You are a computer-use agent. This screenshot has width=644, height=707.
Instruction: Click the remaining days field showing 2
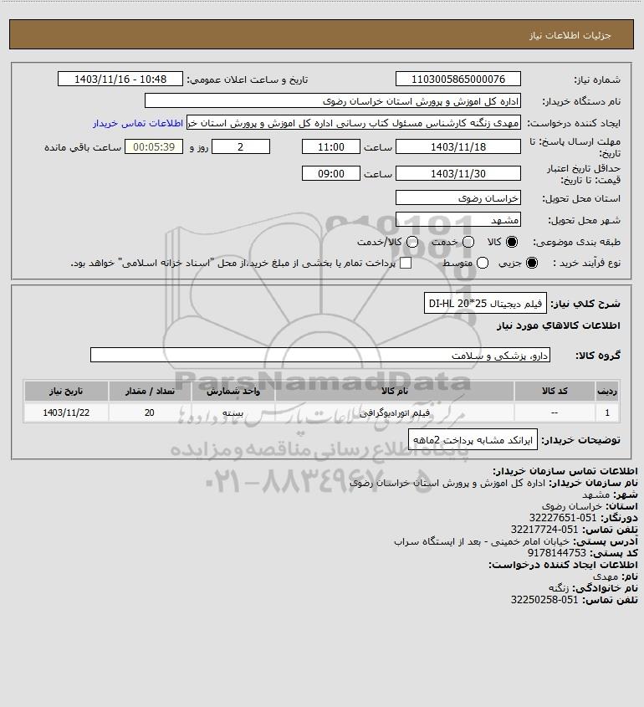pyautogui.click(x=241, y=146)
